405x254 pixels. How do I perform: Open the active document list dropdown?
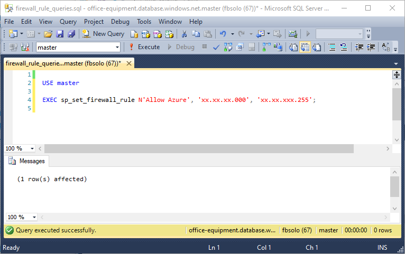click(396, 63)
